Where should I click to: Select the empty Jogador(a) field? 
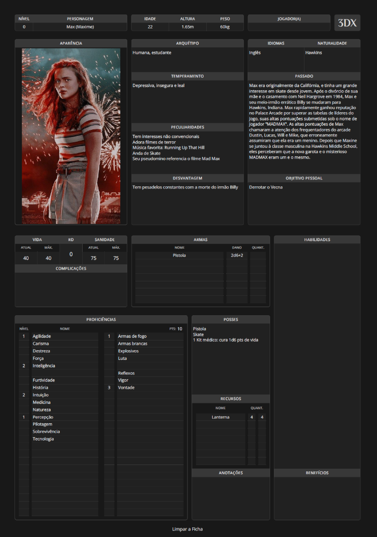289,27
